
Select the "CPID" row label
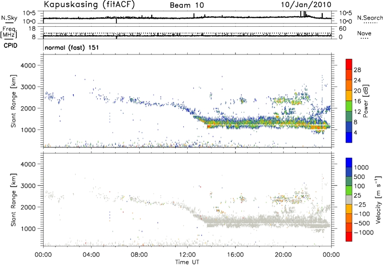pos(11,45)
